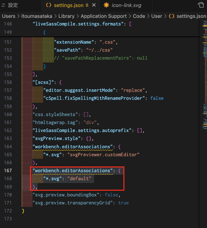
Task: Click the "default" value on line 168
Action: [x=79, y=179]
